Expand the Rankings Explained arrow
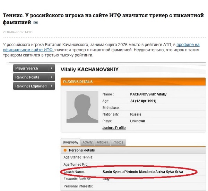 pos(51,86)
